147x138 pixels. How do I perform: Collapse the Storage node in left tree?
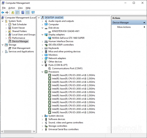click(x=3, y=45)
